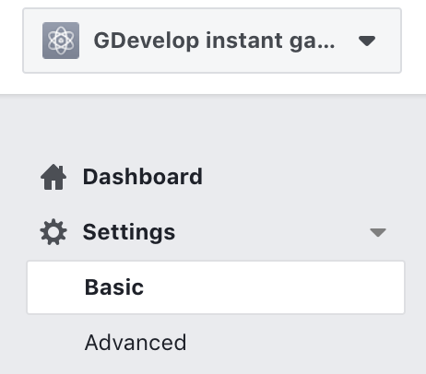Viewport: 426px width, 374px height.
Task: Open app switcher via black down arrow
Action: pos(367,41)
